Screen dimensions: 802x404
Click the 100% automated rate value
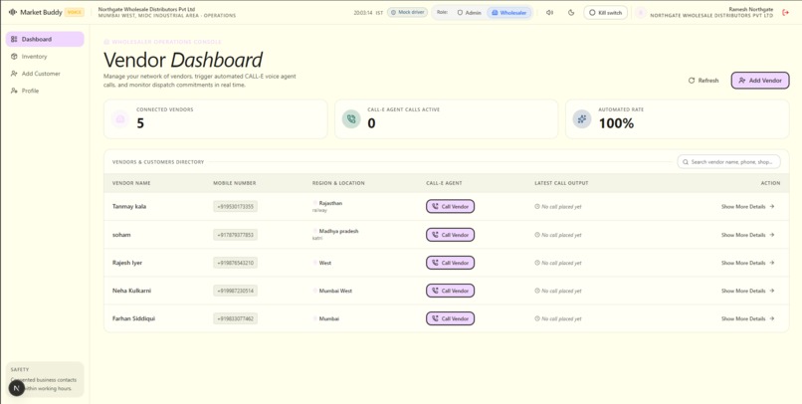tap(616, 123)
